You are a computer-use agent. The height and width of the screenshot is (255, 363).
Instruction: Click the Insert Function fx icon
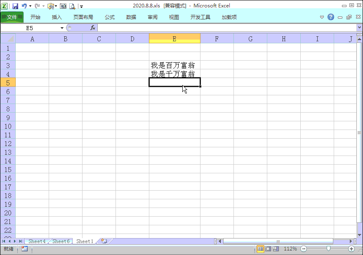(x=92, y=28)
